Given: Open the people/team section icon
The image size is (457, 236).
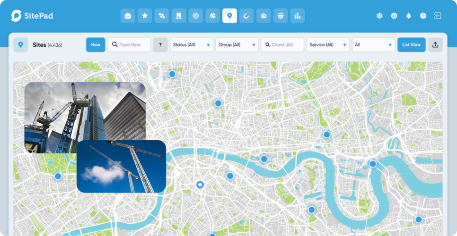Looking at the screenshot, I should (x=264, y=16).
